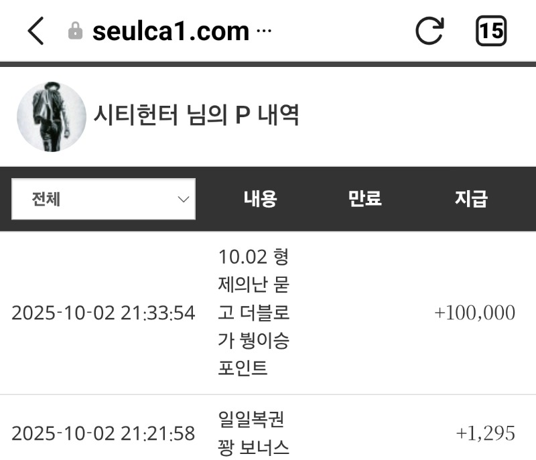Select the 만료 column header
536x460 pixels.
point(364,199)
